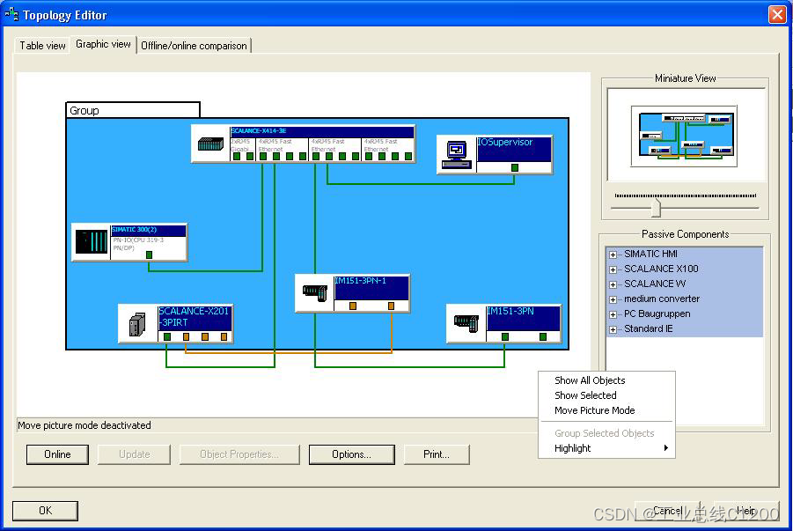Screen dimensions: 793x531
Task: Expand the SIMATIC HMI tree node
Action: pyautogui.click(x=613, y=254)
